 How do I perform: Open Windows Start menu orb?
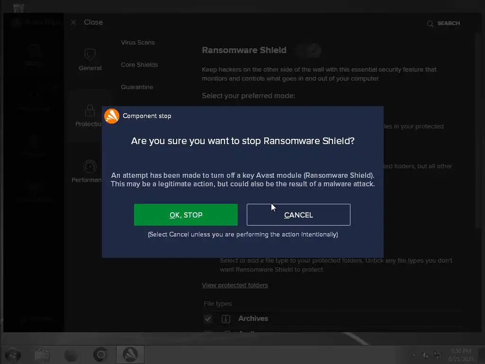[13, 355]
